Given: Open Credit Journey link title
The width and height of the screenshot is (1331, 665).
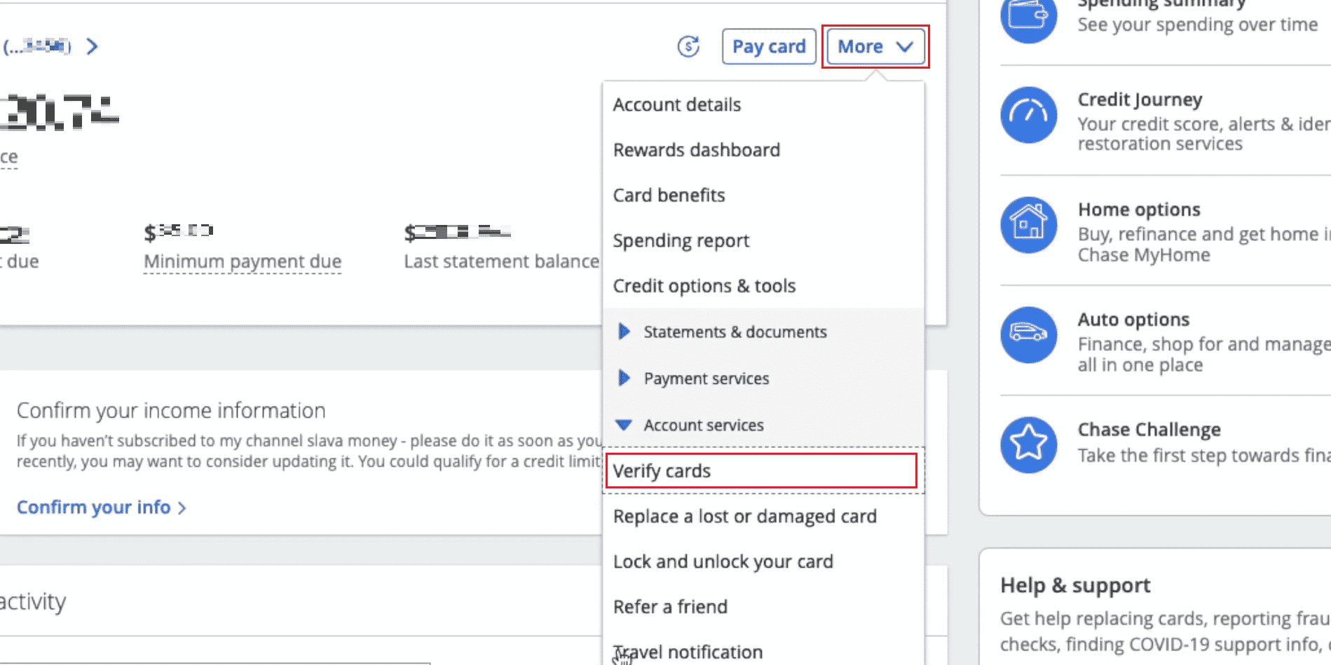Looking at the screenshot, I should point(1140,100).
